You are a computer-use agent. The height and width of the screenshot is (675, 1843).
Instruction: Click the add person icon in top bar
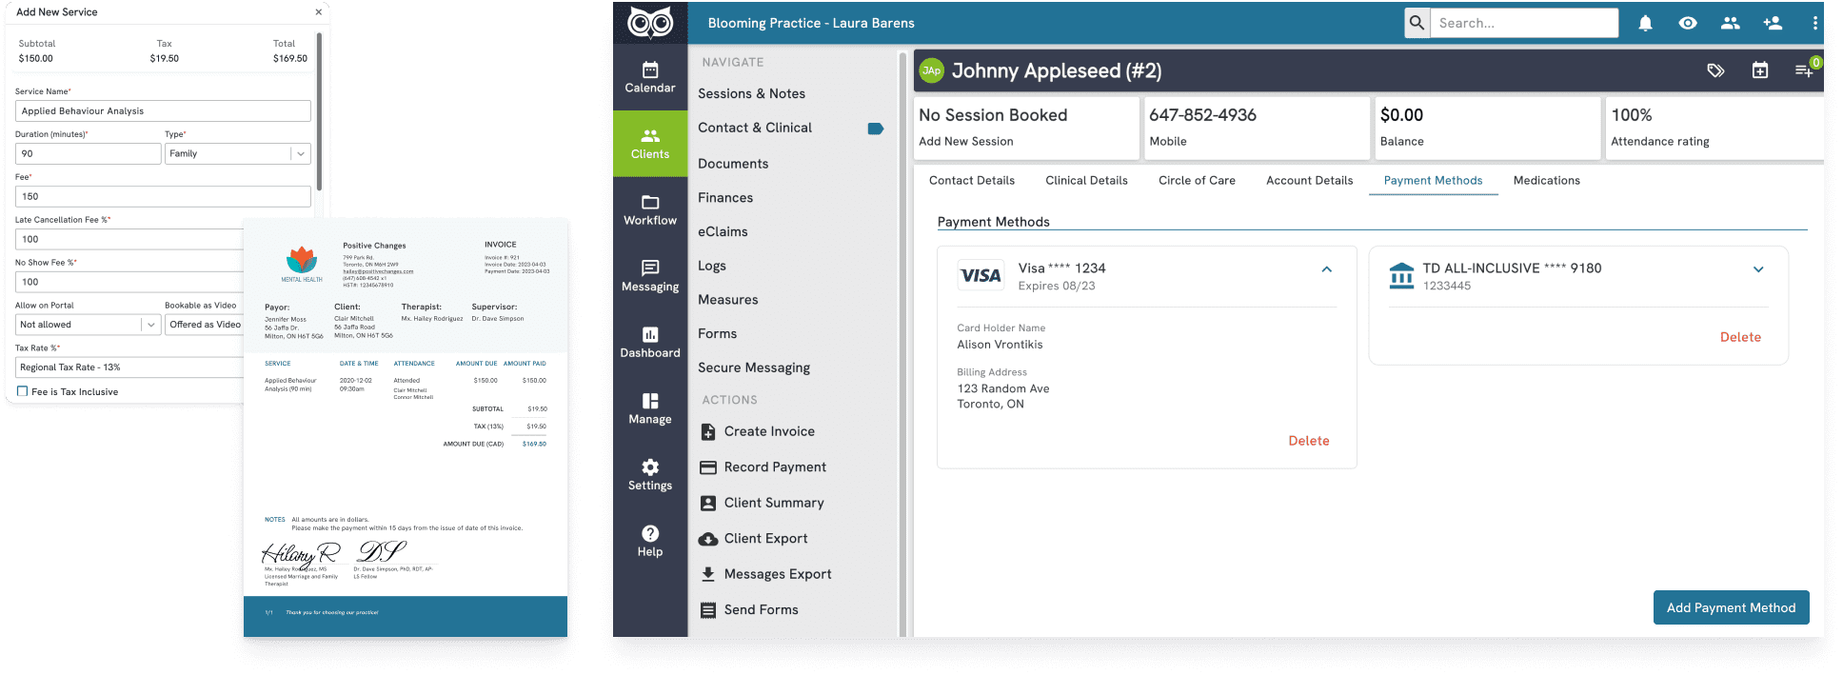pyautogui.click(x=1772, y=24)
